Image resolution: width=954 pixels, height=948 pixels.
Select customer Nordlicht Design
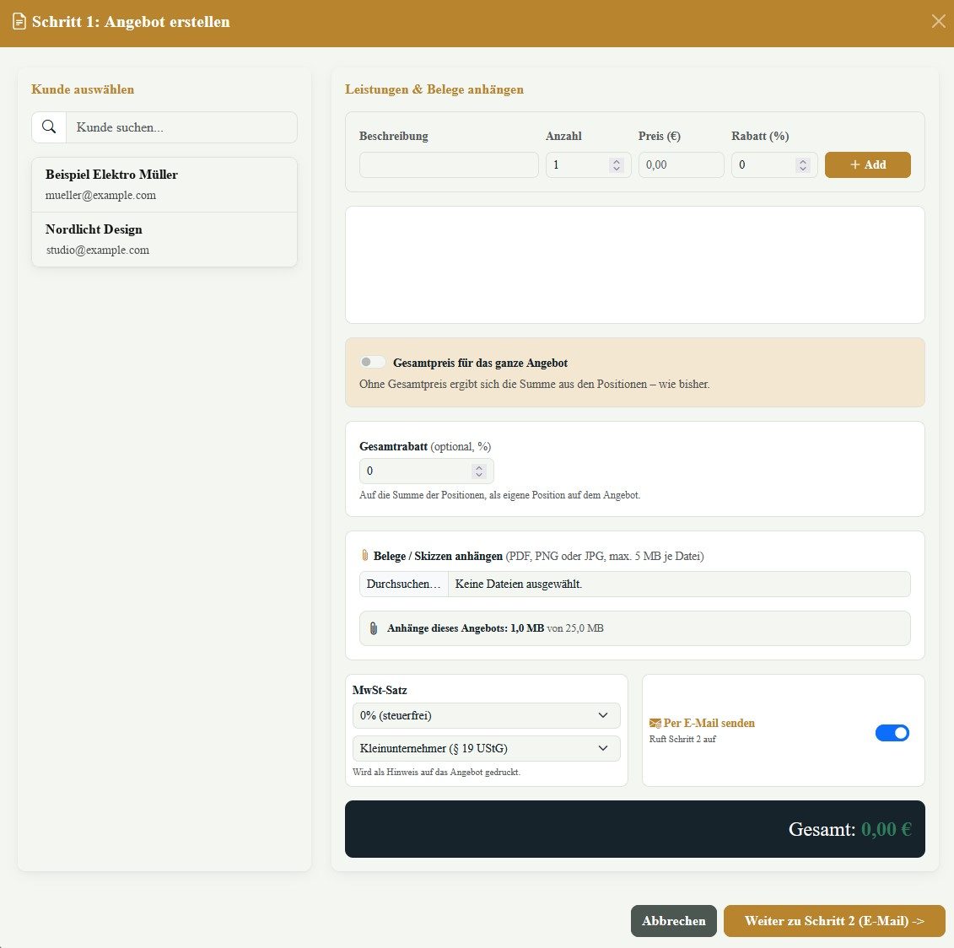tap(164, 240)
